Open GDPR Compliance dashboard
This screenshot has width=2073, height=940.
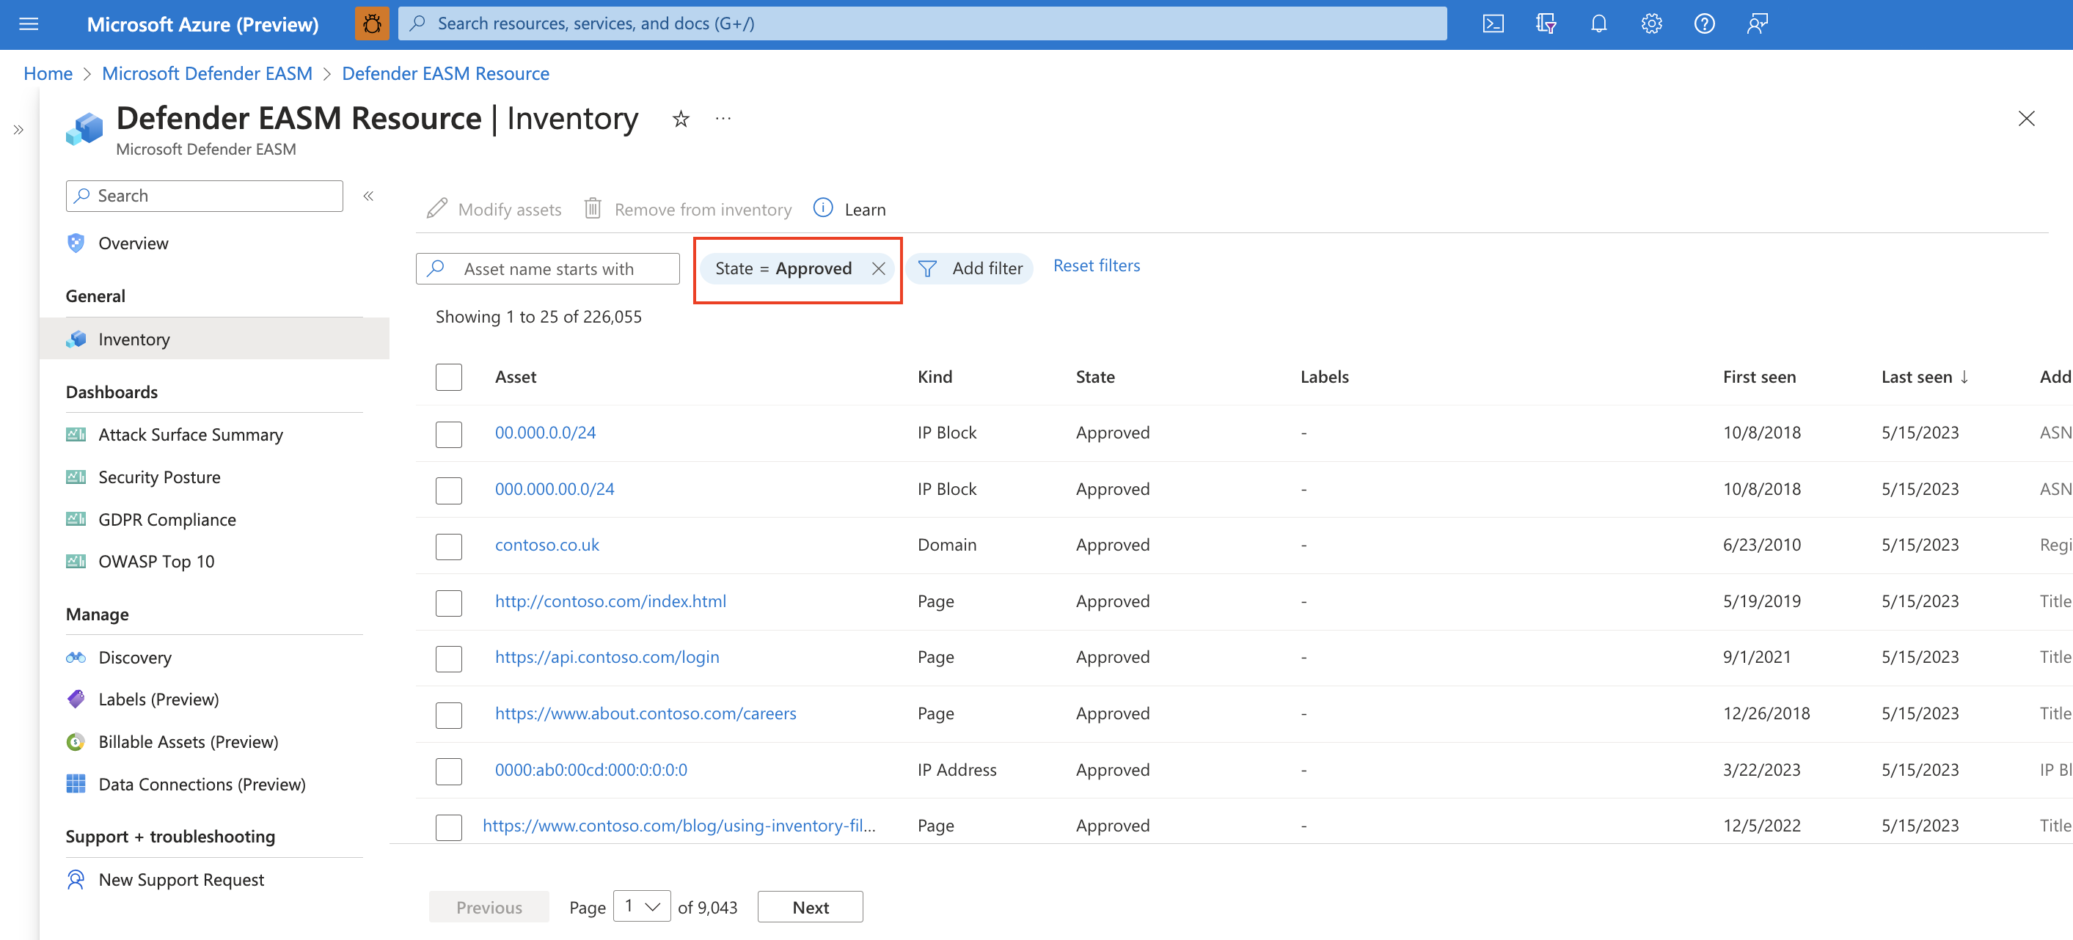point(167,518)
